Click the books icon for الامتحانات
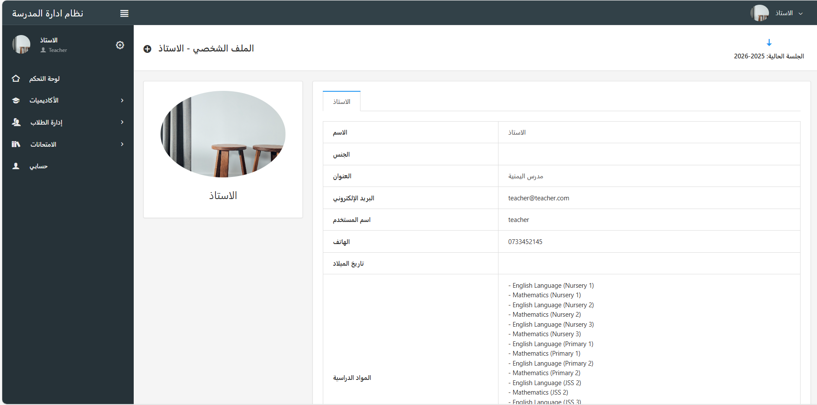The width and height of the screenshot is (817, 405). 16,144
